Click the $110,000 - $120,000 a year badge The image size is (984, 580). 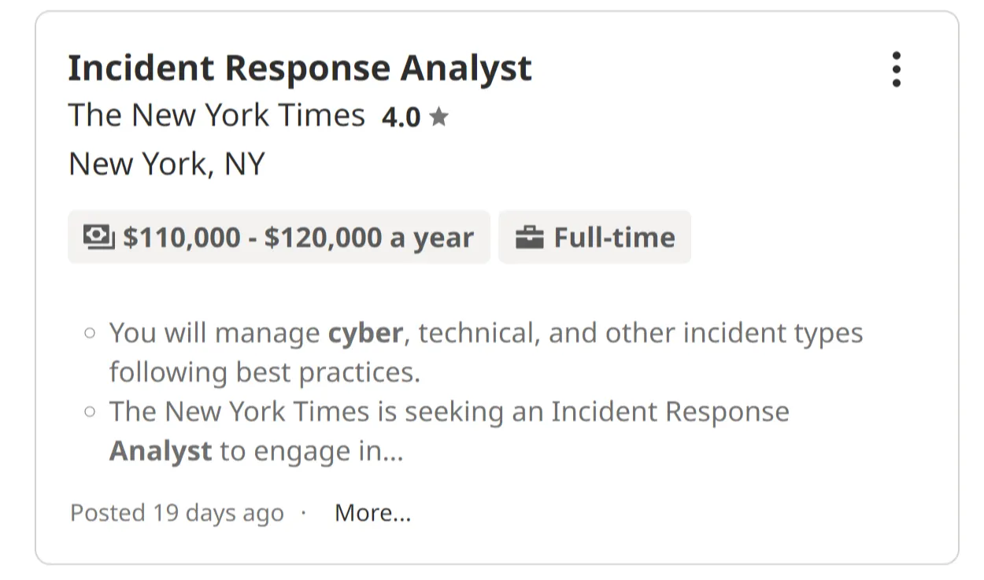point(298,237)
